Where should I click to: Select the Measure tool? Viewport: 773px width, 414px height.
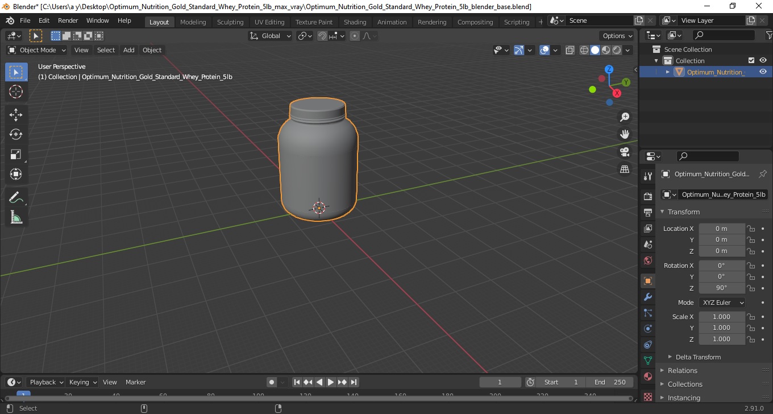(x=16, y=218)
